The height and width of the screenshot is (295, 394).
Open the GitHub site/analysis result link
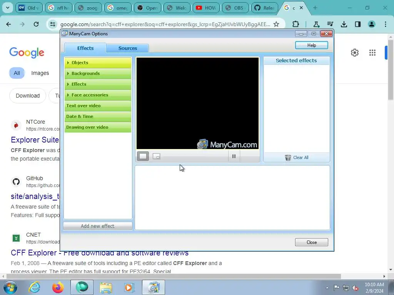35,196
